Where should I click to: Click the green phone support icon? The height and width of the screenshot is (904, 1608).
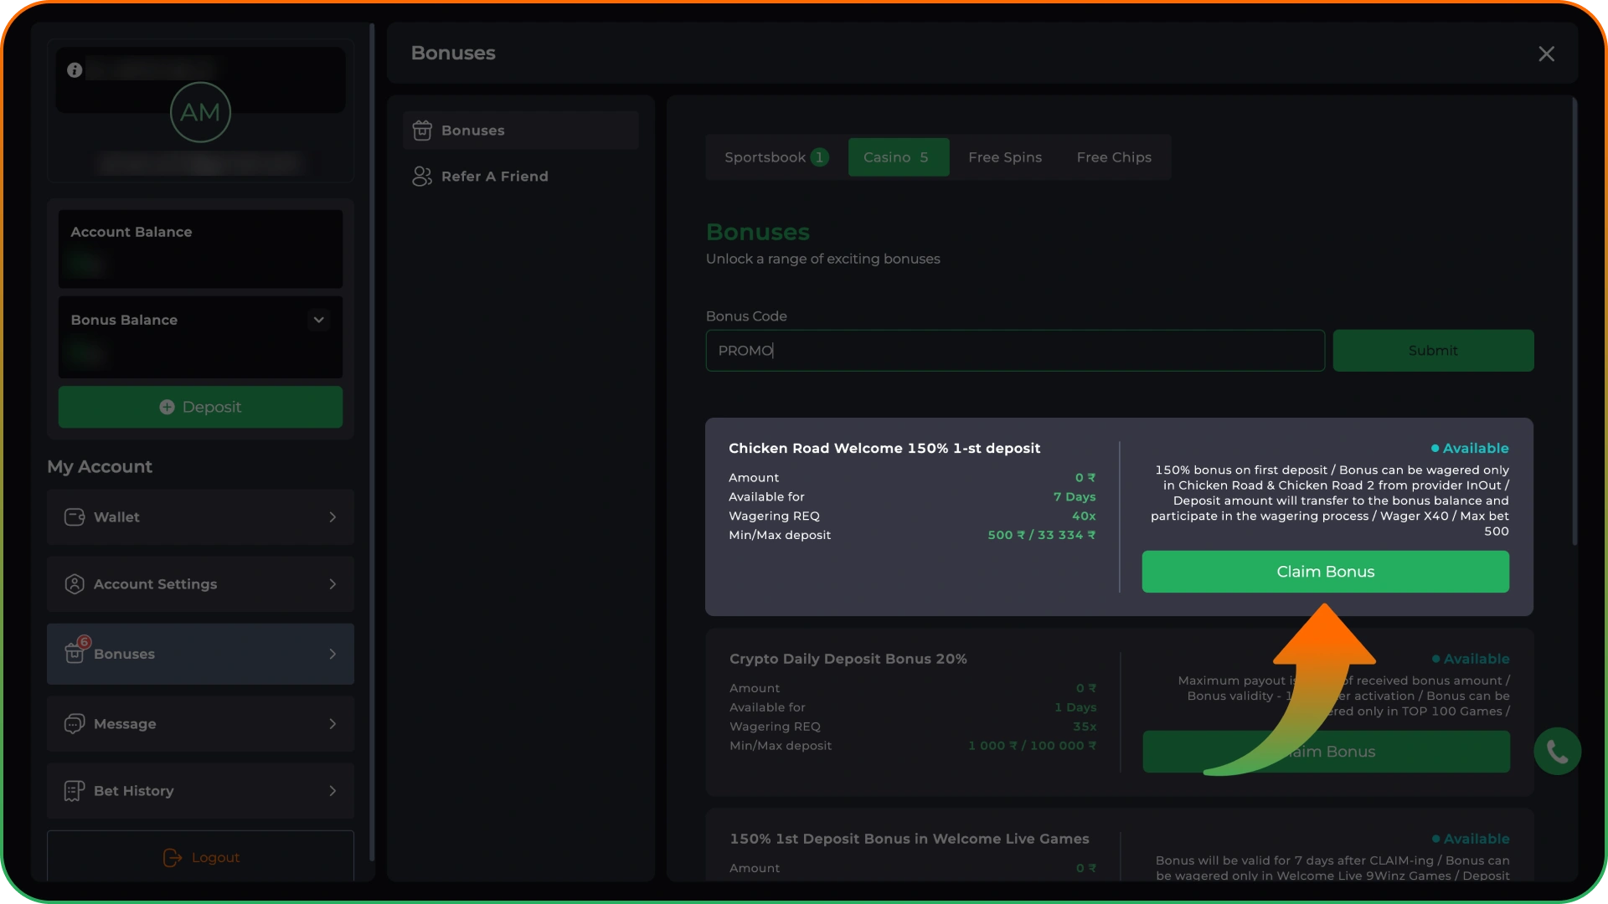coord(1557,752)
